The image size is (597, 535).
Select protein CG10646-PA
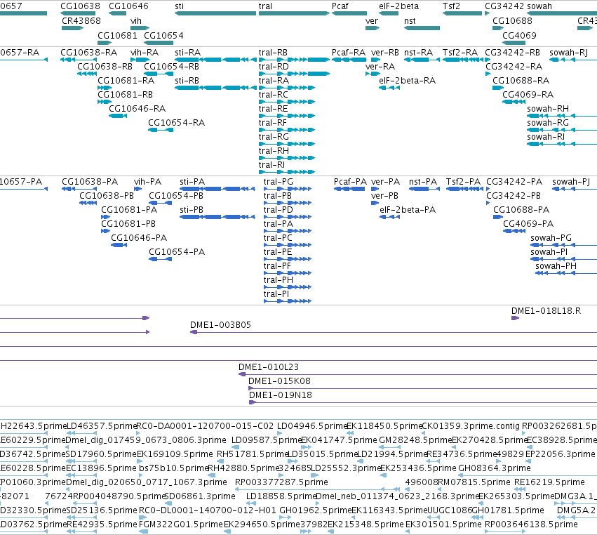coord(119,245)
